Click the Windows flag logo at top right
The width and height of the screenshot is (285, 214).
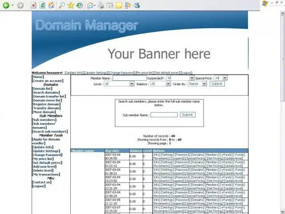(265, 4)
